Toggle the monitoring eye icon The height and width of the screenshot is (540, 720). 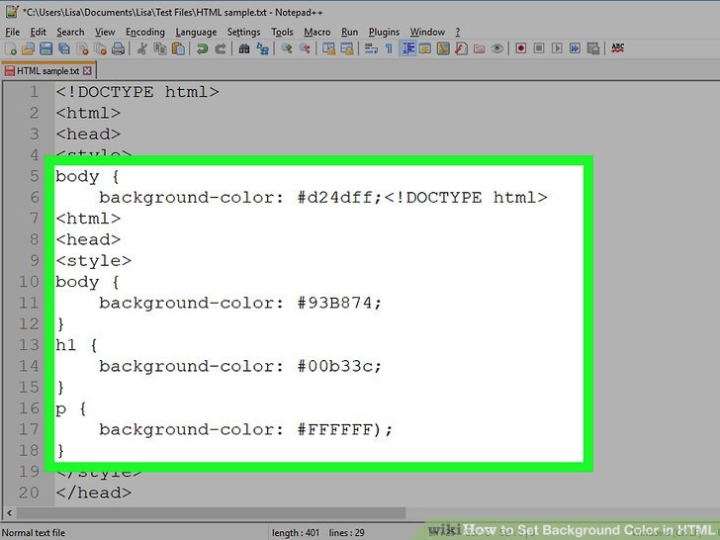(x=496, y=48)
